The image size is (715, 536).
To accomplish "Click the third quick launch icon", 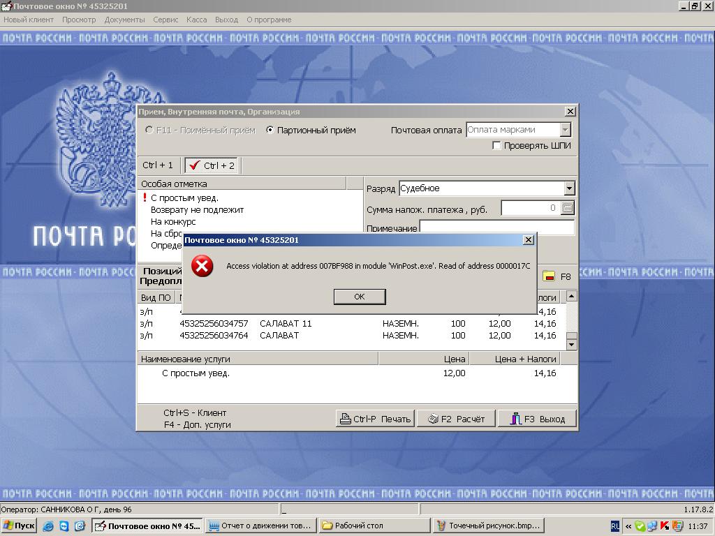I will coord(80,526).
